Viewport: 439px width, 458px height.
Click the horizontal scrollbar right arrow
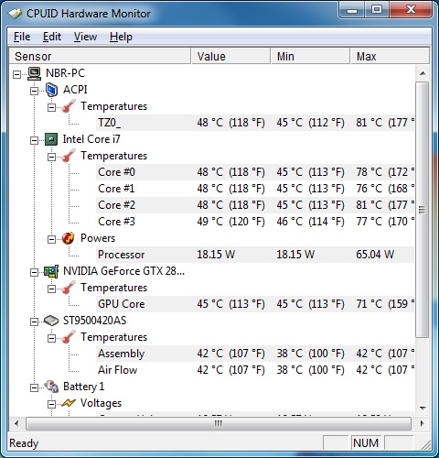tap(423, 423)
